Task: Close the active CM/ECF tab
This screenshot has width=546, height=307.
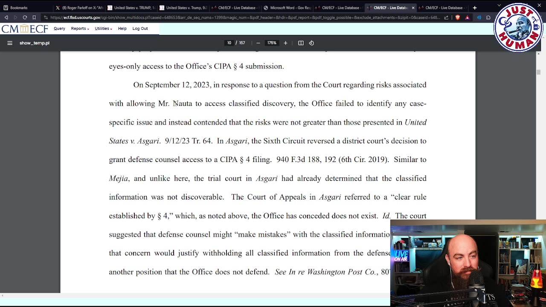Action: point(413,8)
